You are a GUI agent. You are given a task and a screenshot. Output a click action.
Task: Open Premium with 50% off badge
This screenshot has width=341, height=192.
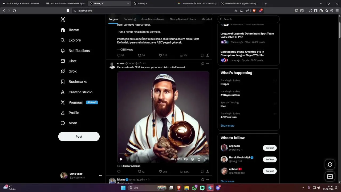[79, 102]
